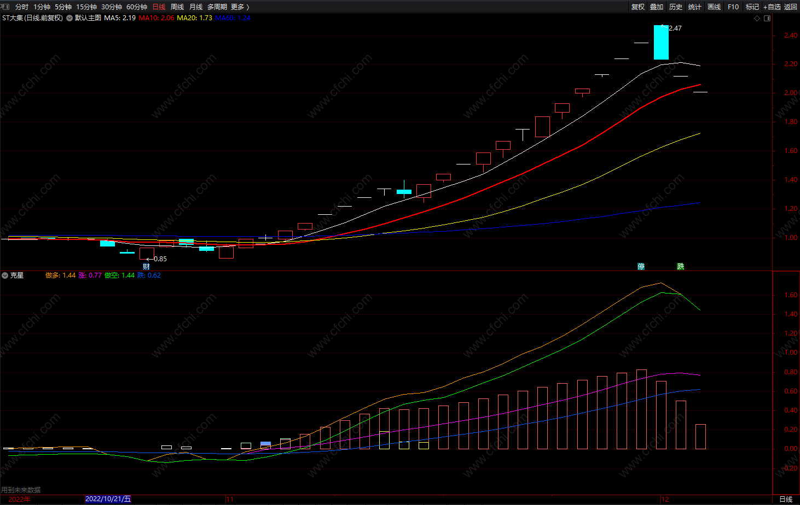Click the collapse panel icon at top-left
Viewport: 800px width, 505px height.
click(5, 7)
